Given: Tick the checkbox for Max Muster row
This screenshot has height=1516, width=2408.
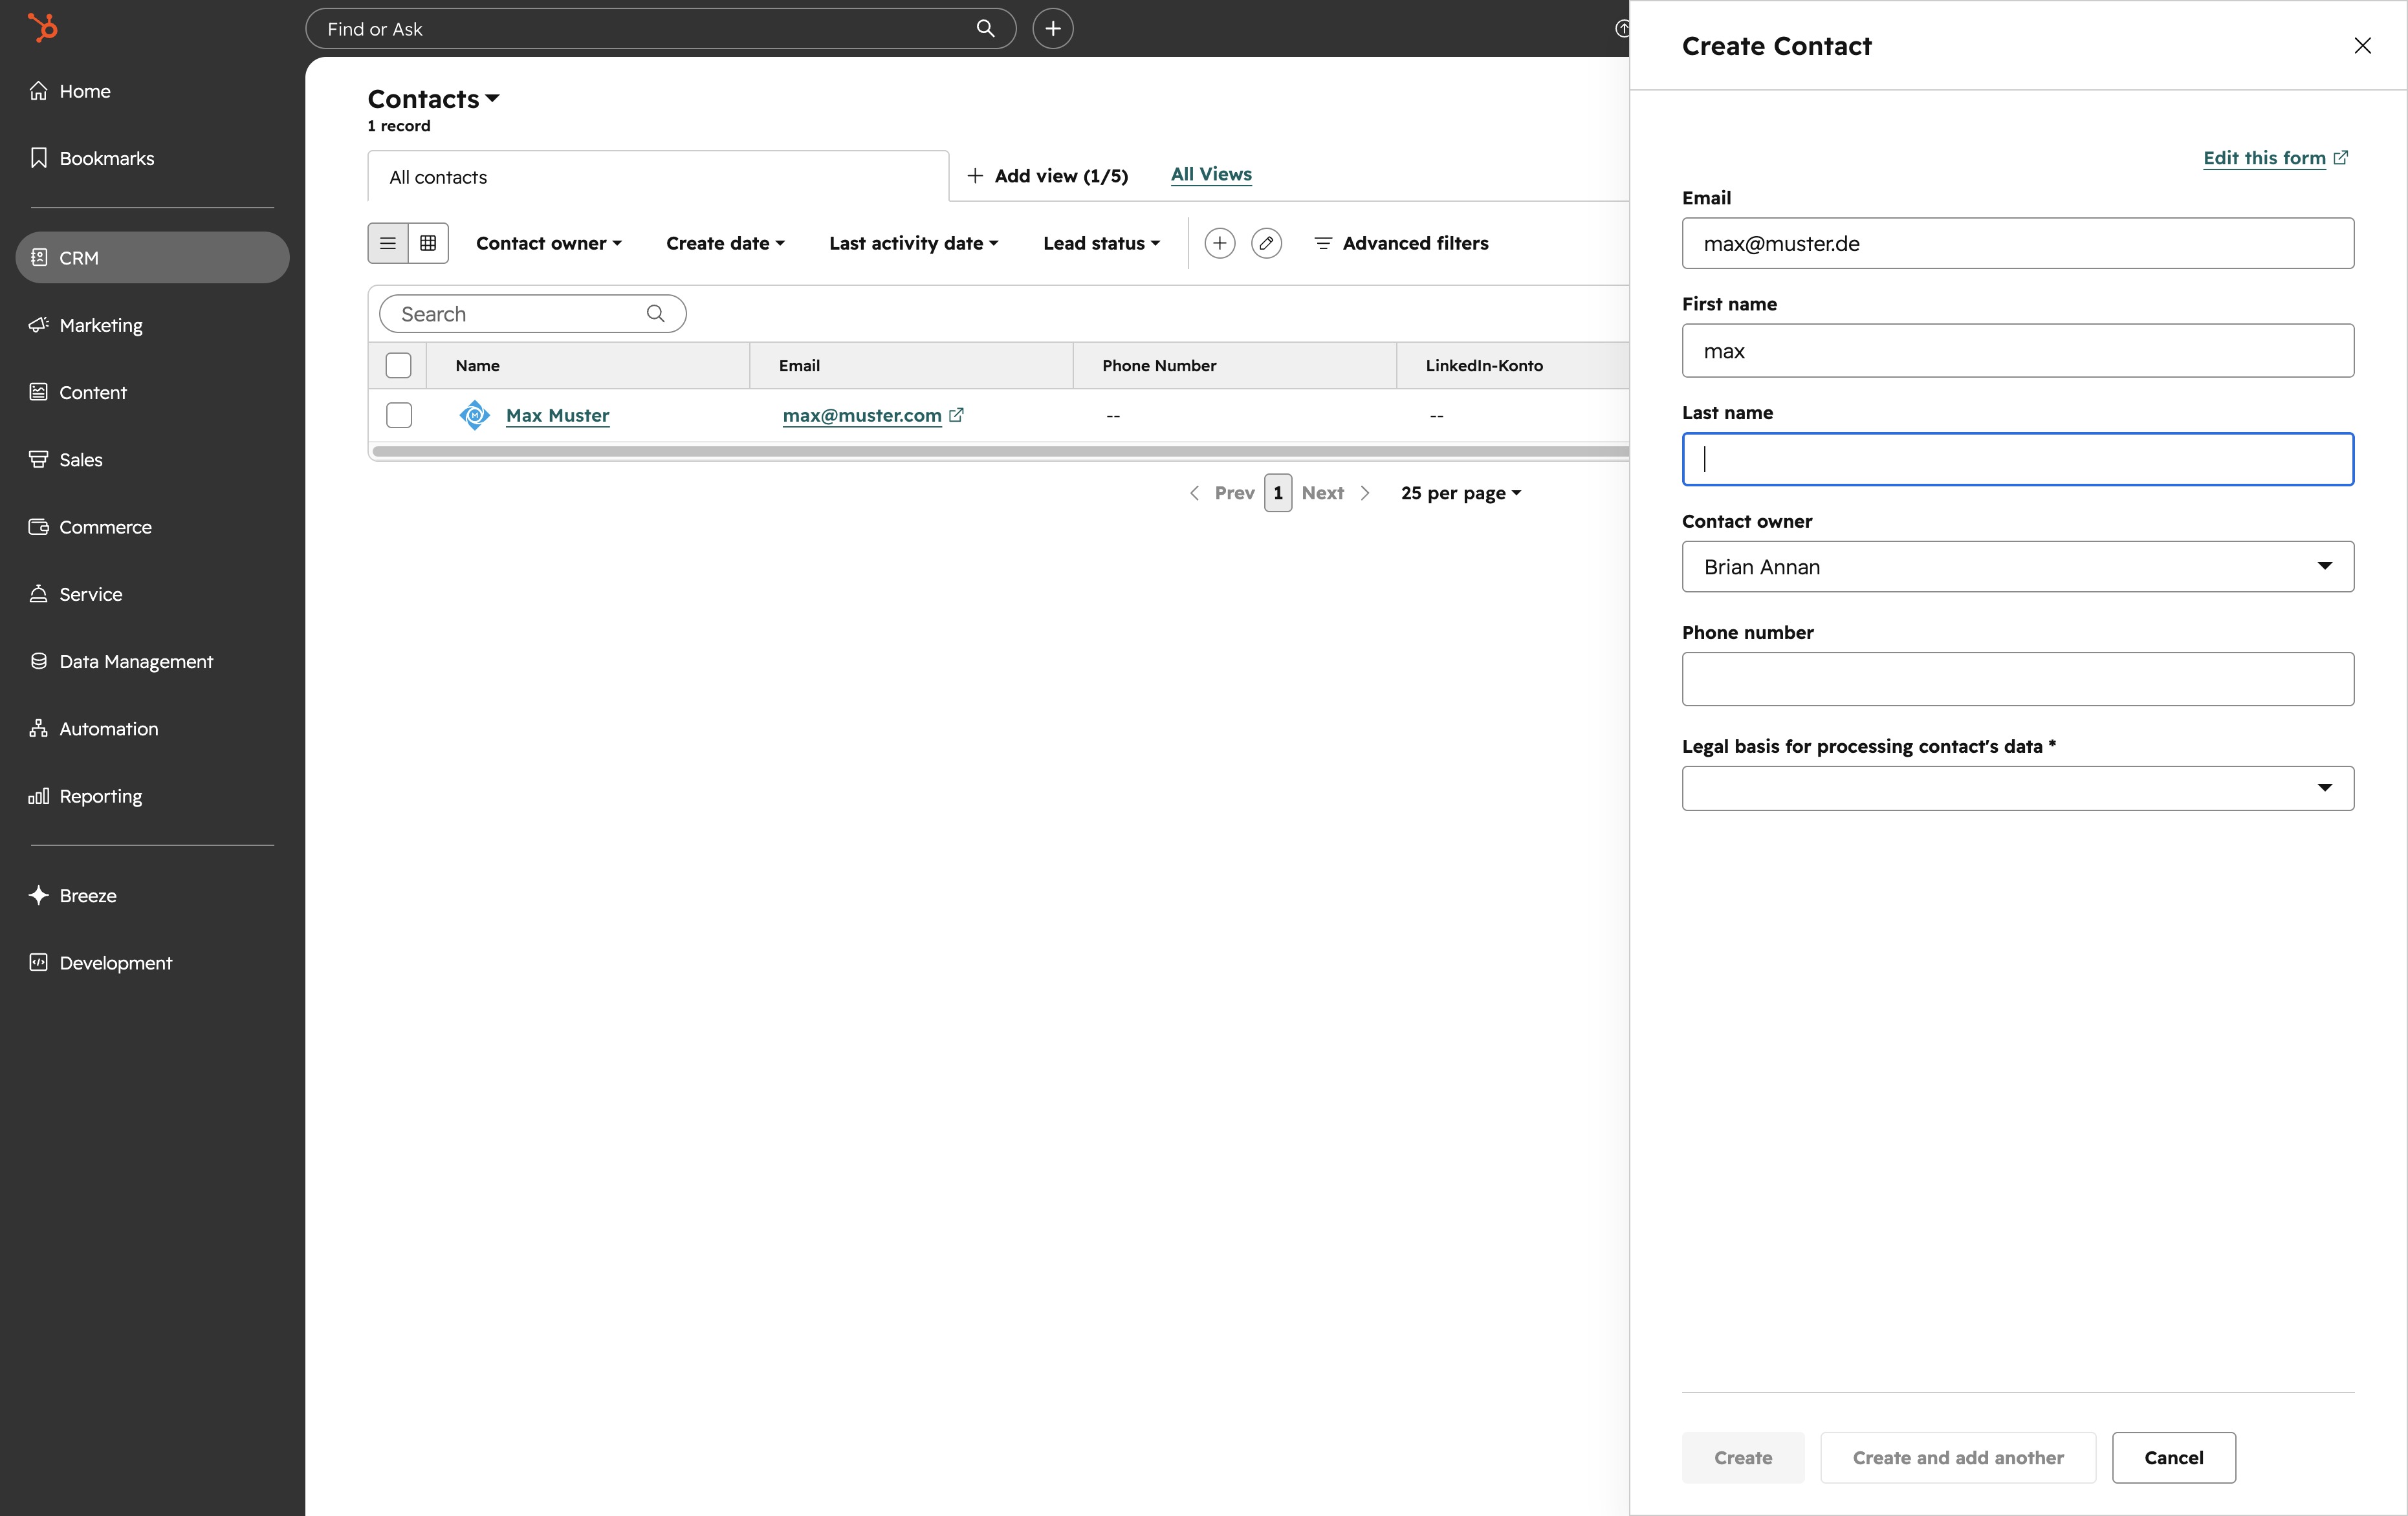Looking at the screenshot, I should point(399,415).
